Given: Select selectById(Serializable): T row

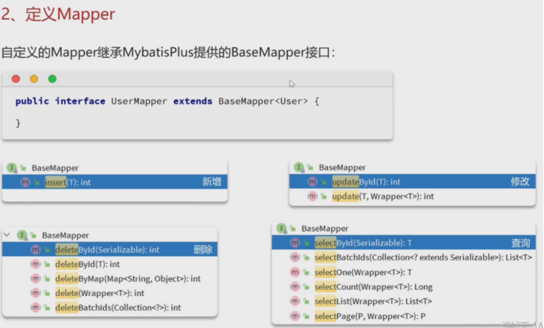Looking at the screenshot, I should (404, 242).
